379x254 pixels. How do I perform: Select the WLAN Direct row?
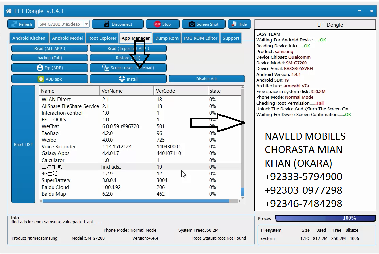pos(140,100)
